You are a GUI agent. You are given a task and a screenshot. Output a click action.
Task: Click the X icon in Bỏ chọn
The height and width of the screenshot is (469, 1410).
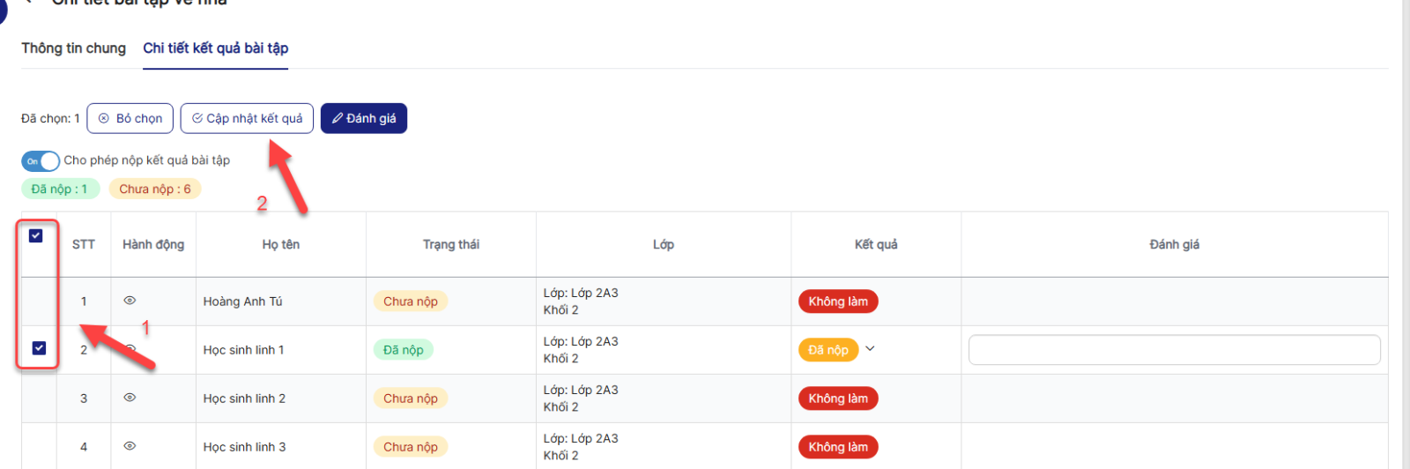(x=104, y=118)
